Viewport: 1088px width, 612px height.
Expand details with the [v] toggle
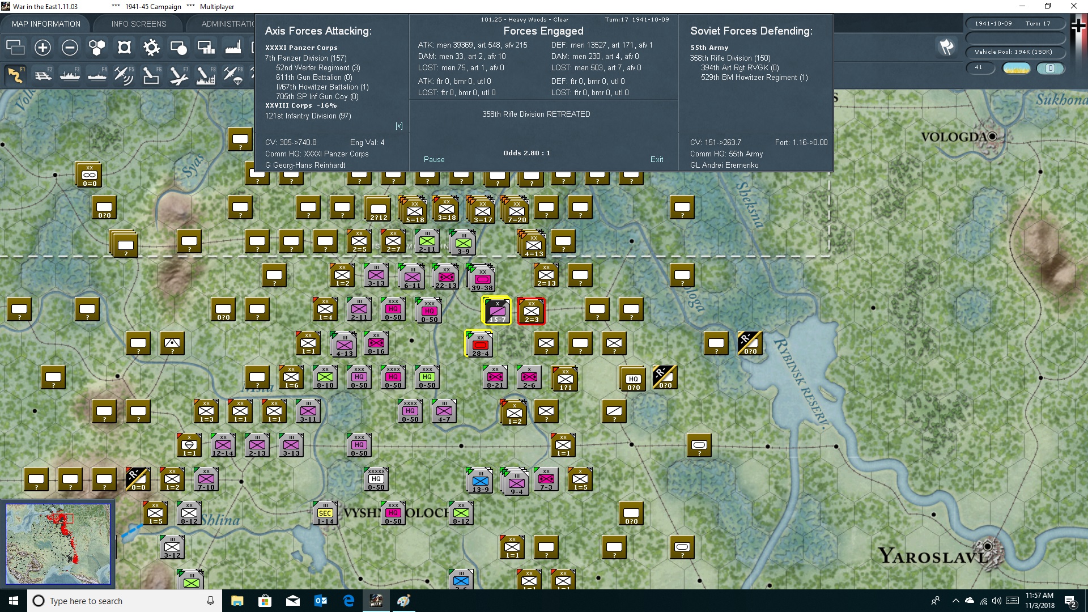tap(399, 126)
